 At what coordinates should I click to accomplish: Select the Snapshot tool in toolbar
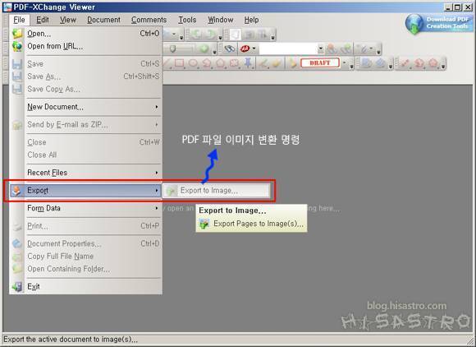point(249,34)
